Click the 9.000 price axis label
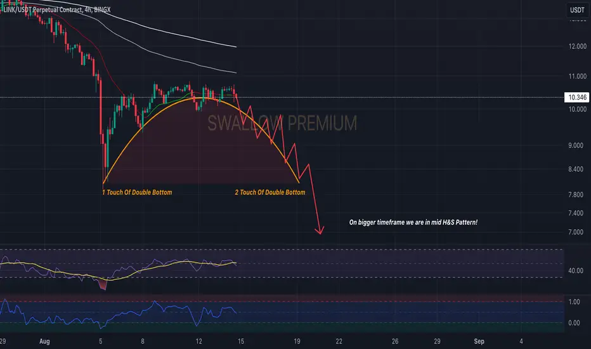This screenshot has width=591, height=349. 576,145
